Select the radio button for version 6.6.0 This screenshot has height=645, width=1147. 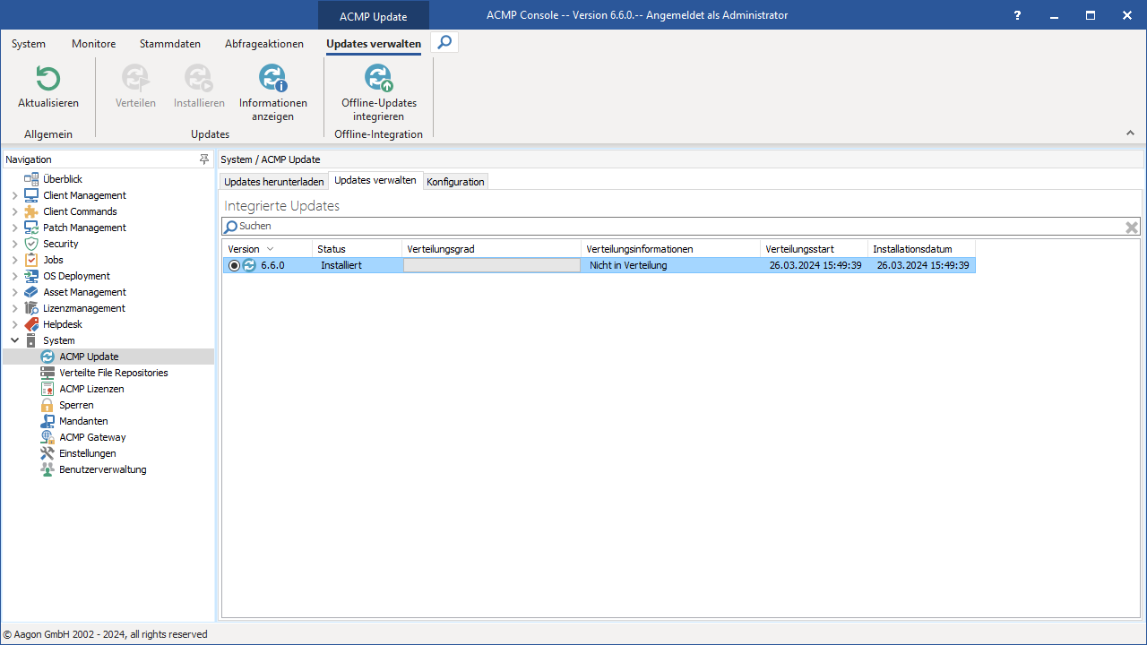coord(234,265)
